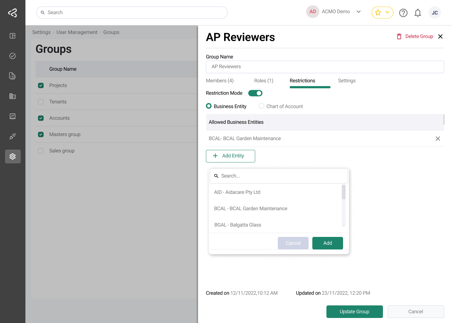Uncheck the Projects group checkbox
This screenshot has height=323, width=452.
(x=41, y=85)
